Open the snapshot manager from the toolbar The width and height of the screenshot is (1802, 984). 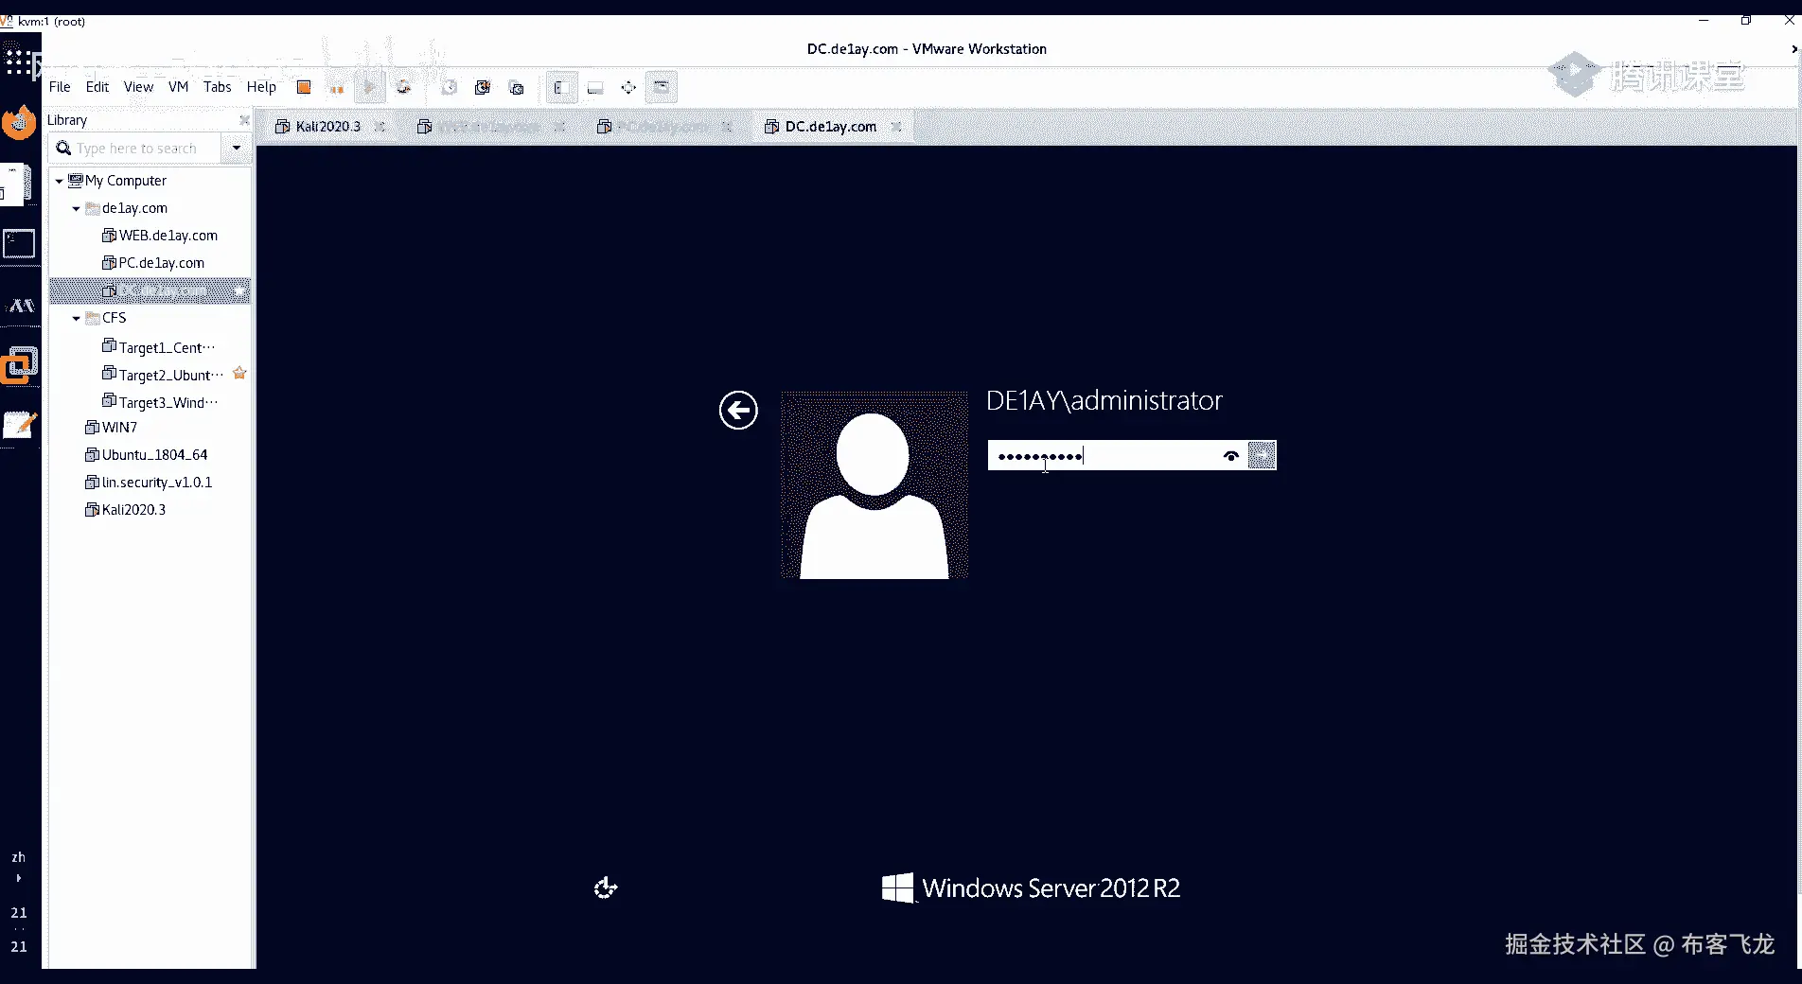[517, 88]
